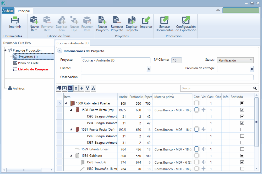Collapse the ribbon with the up chevron
The width and height of the screenshot is (262, 174).
[218, 10]
